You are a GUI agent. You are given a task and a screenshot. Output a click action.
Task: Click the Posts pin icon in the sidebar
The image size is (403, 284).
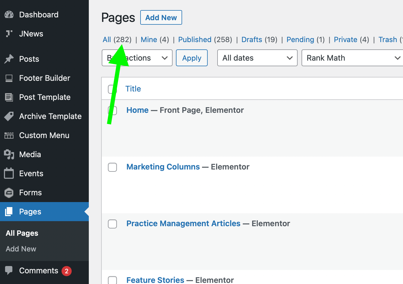point(9,59)
